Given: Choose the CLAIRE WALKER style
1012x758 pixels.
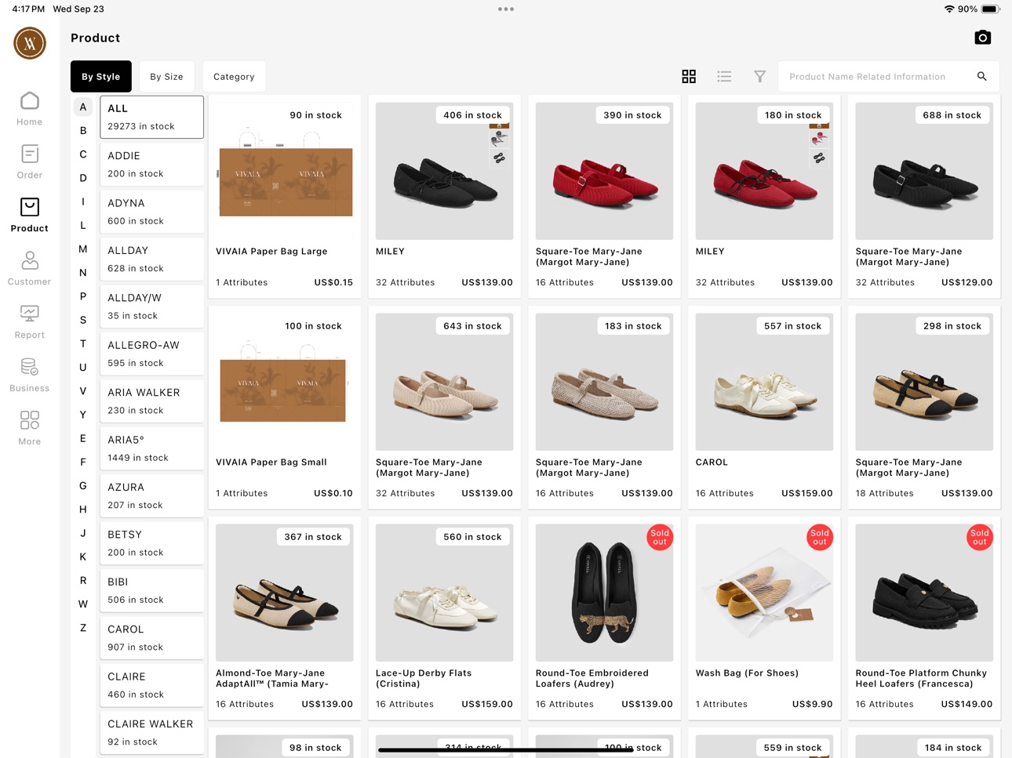Looking at the screenshot, I should click(x=152, y=732).
